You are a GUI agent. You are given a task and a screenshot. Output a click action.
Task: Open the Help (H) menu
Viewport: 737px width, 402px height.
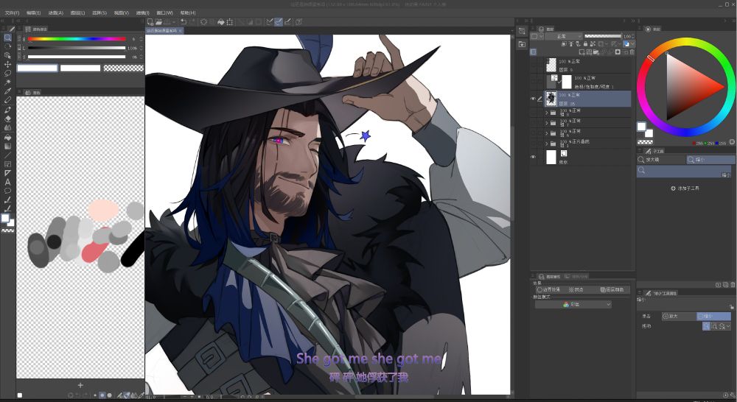187,13
